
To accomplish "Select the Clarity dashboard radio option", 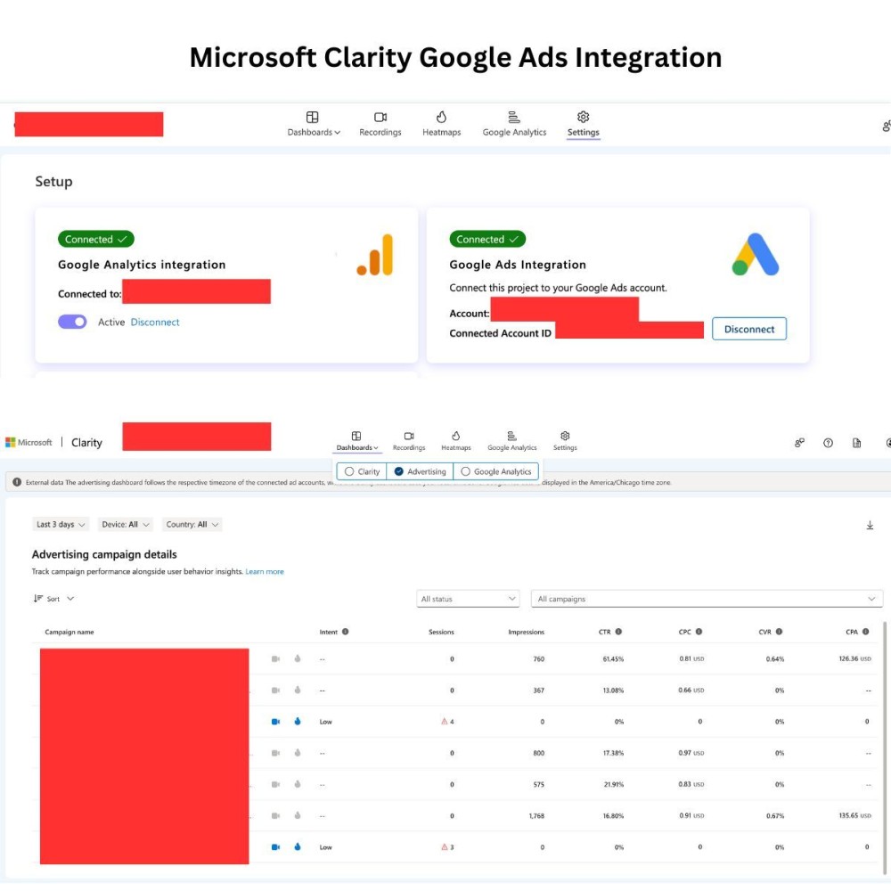I will [x=362, y=471].
